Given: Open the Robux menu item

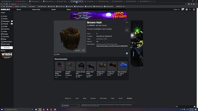Looking at the screenshot, I should pyautogui.click(x=69, y=10).
